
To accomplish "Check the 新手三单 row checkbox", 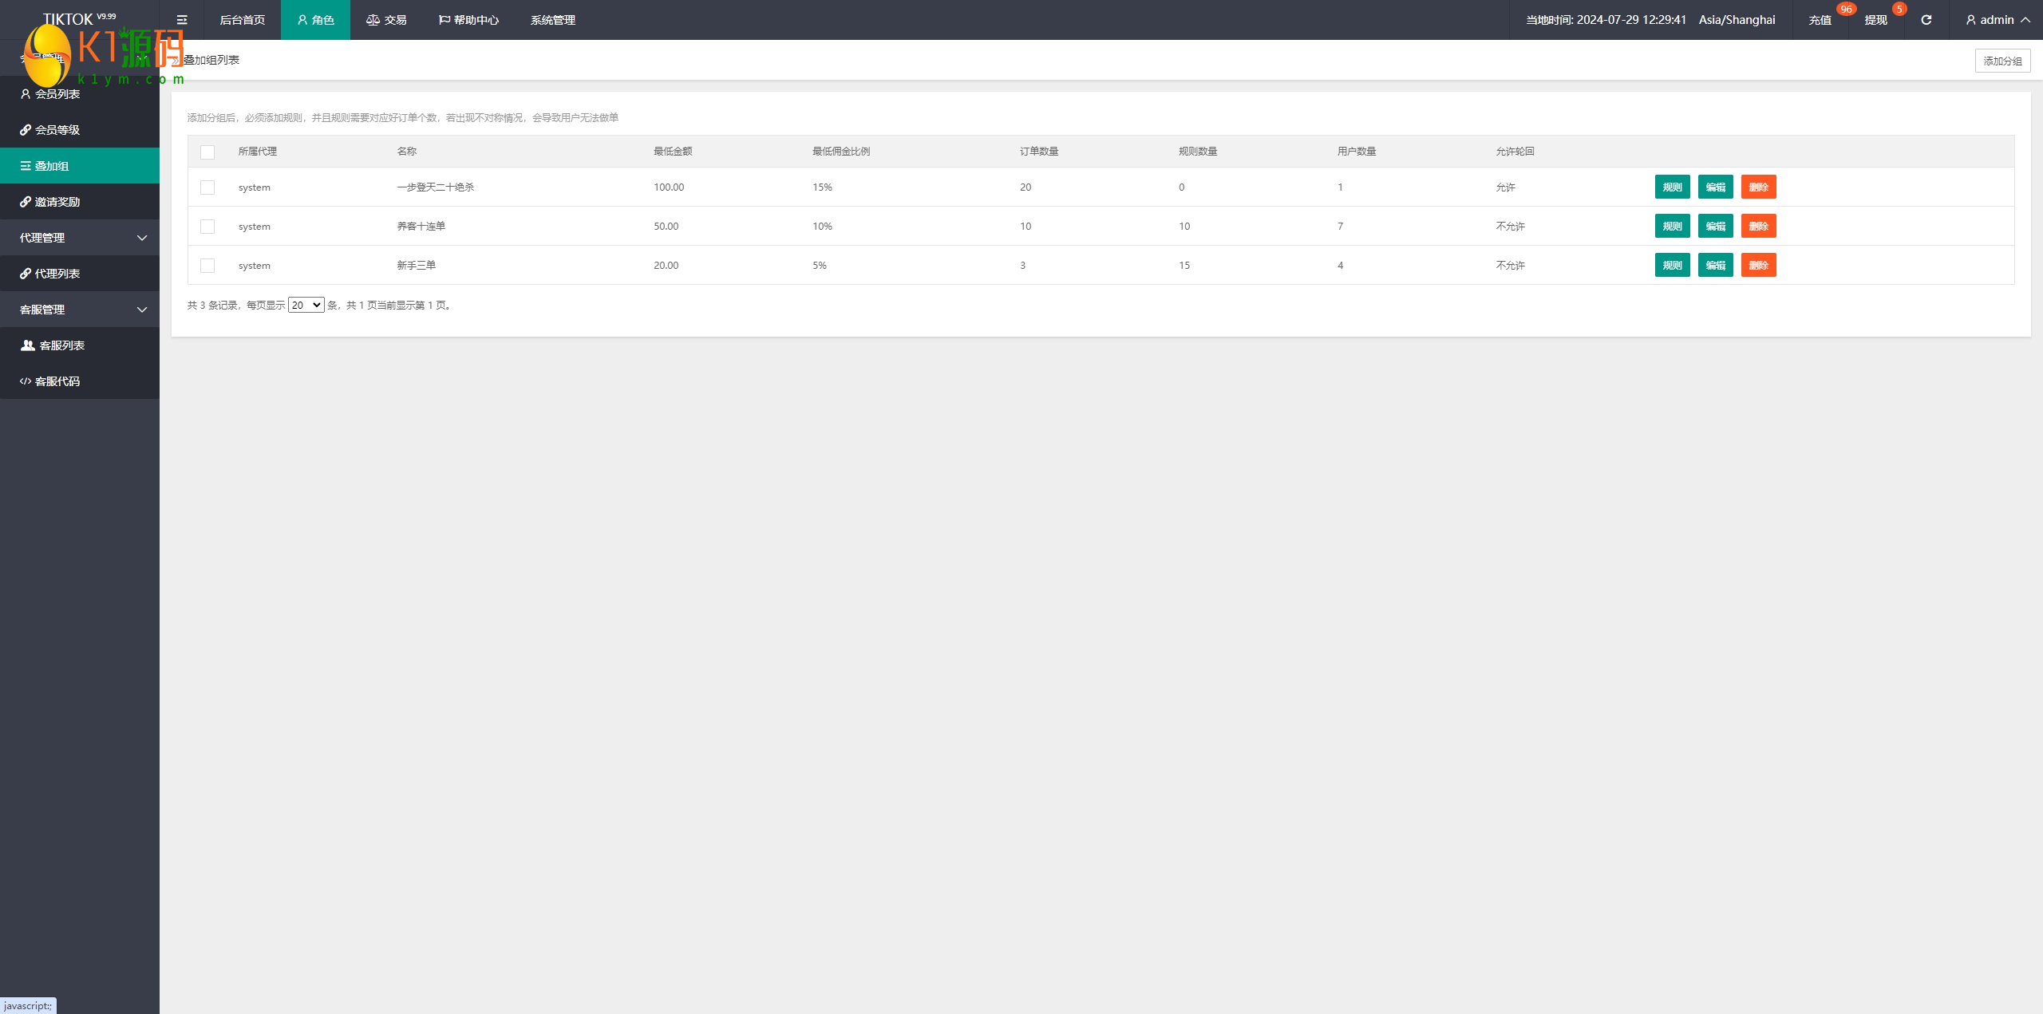I will click(x=207, y=266).
